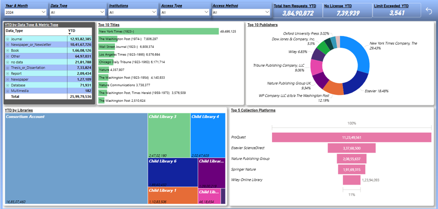Click the back arrow reset icon

click(429, 10)
